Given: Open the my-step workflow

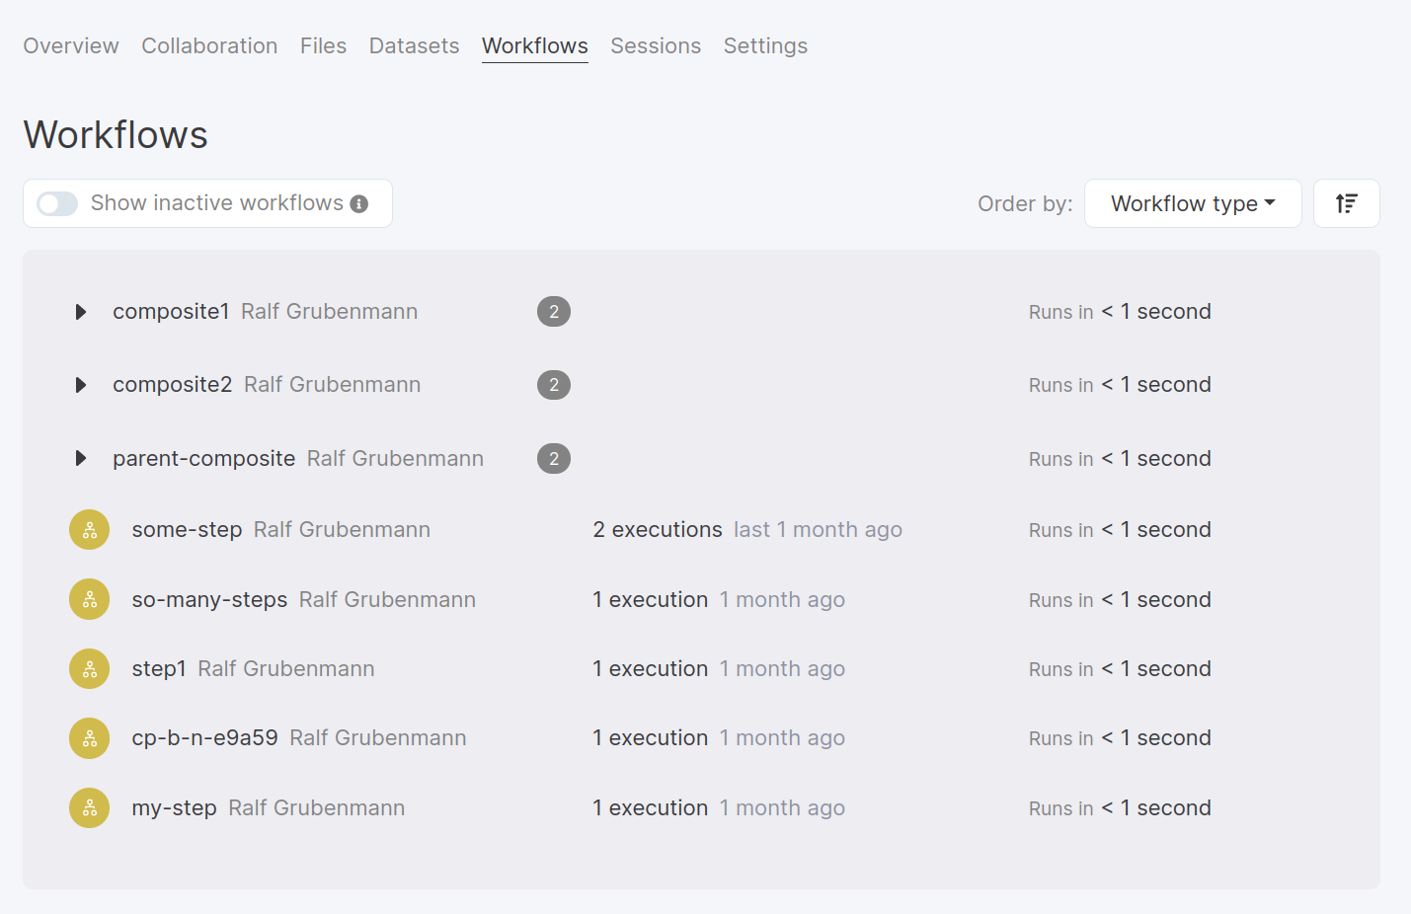Looking at the screenshot, I should point(174,808).
